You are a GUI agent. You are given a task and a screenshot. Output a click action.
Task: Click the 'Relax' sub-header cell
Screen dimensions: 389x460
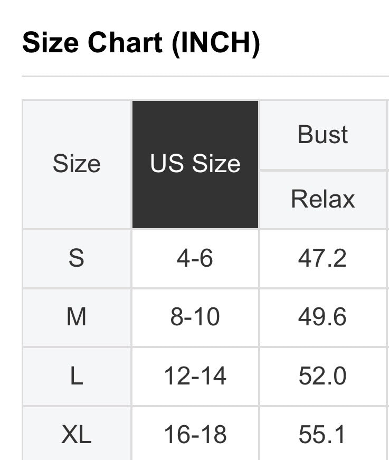click(323, 199)
